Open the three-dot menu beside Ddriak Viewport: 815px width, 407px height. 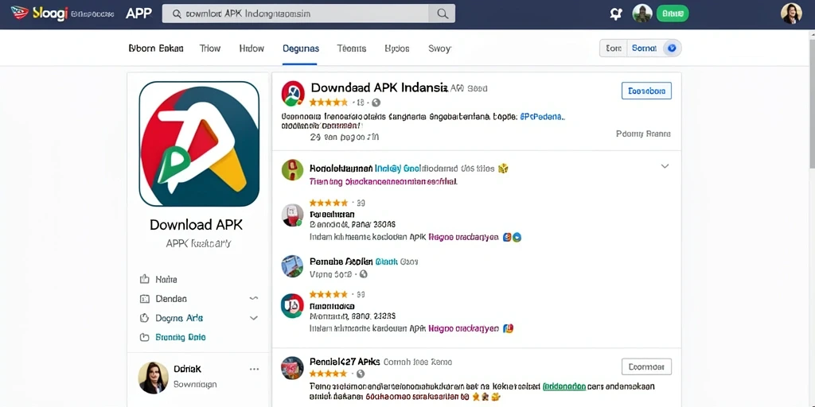(254, 369)
